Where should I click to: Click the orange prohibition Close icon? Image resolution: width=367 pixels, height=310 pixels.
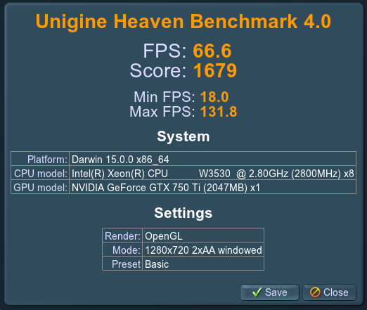315,292
